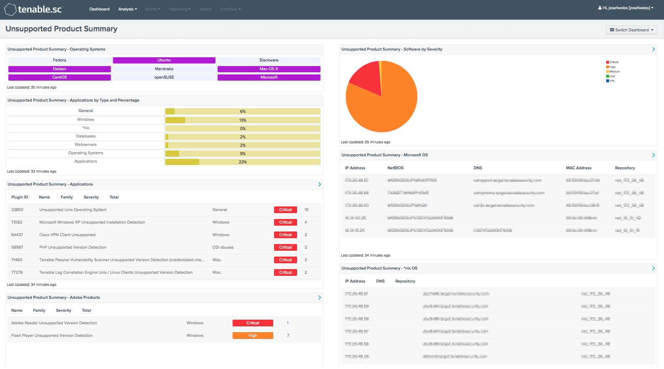Open the Analysis dropdown menu
This screenshot has height=369, width=664.
pyautogui.click(x=128, y=9)
